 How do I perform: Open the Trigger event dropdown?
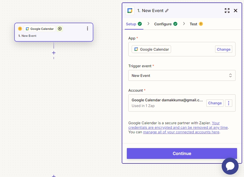point(182,75)
